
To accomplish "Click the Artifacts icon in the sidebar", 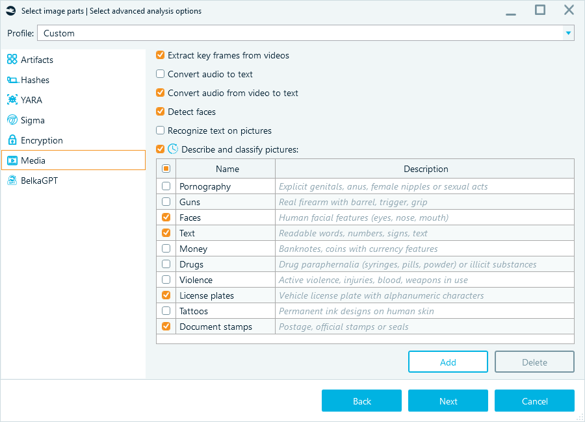I will 12,60.
